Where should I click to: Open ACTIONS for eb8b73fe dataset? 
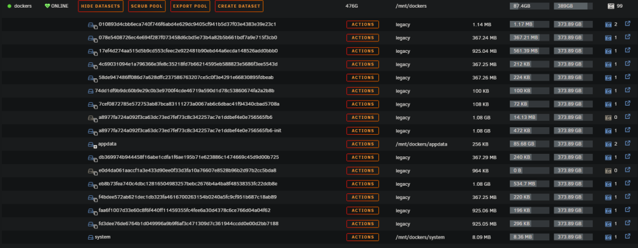click(x=362, y=184)
